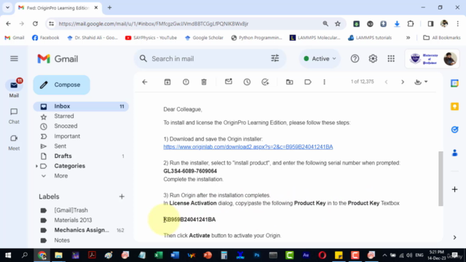Open the Active status dropdown
466x262 pixels.
click(320, 59)
